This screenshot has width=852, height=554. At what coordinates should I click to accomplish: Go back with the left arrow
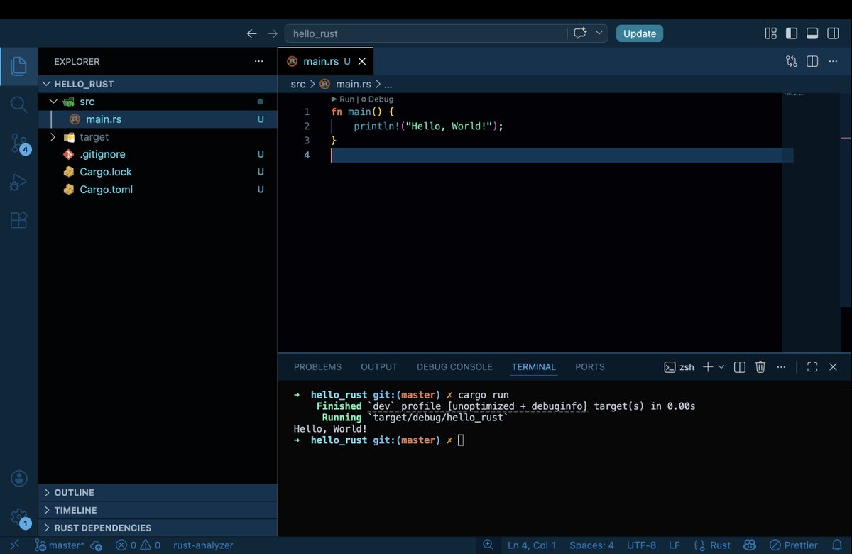pos(251,33)
